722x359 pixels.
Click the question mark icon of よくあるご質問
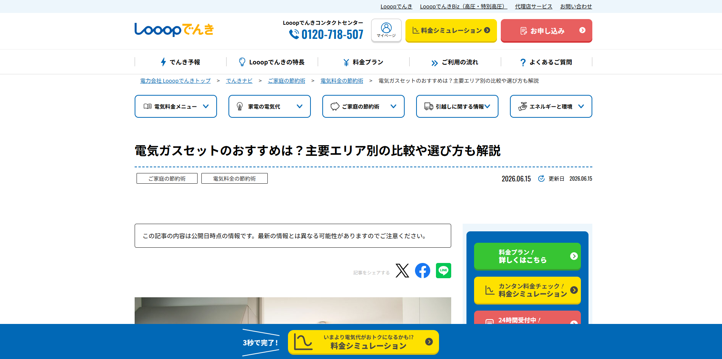pos(523,63)
